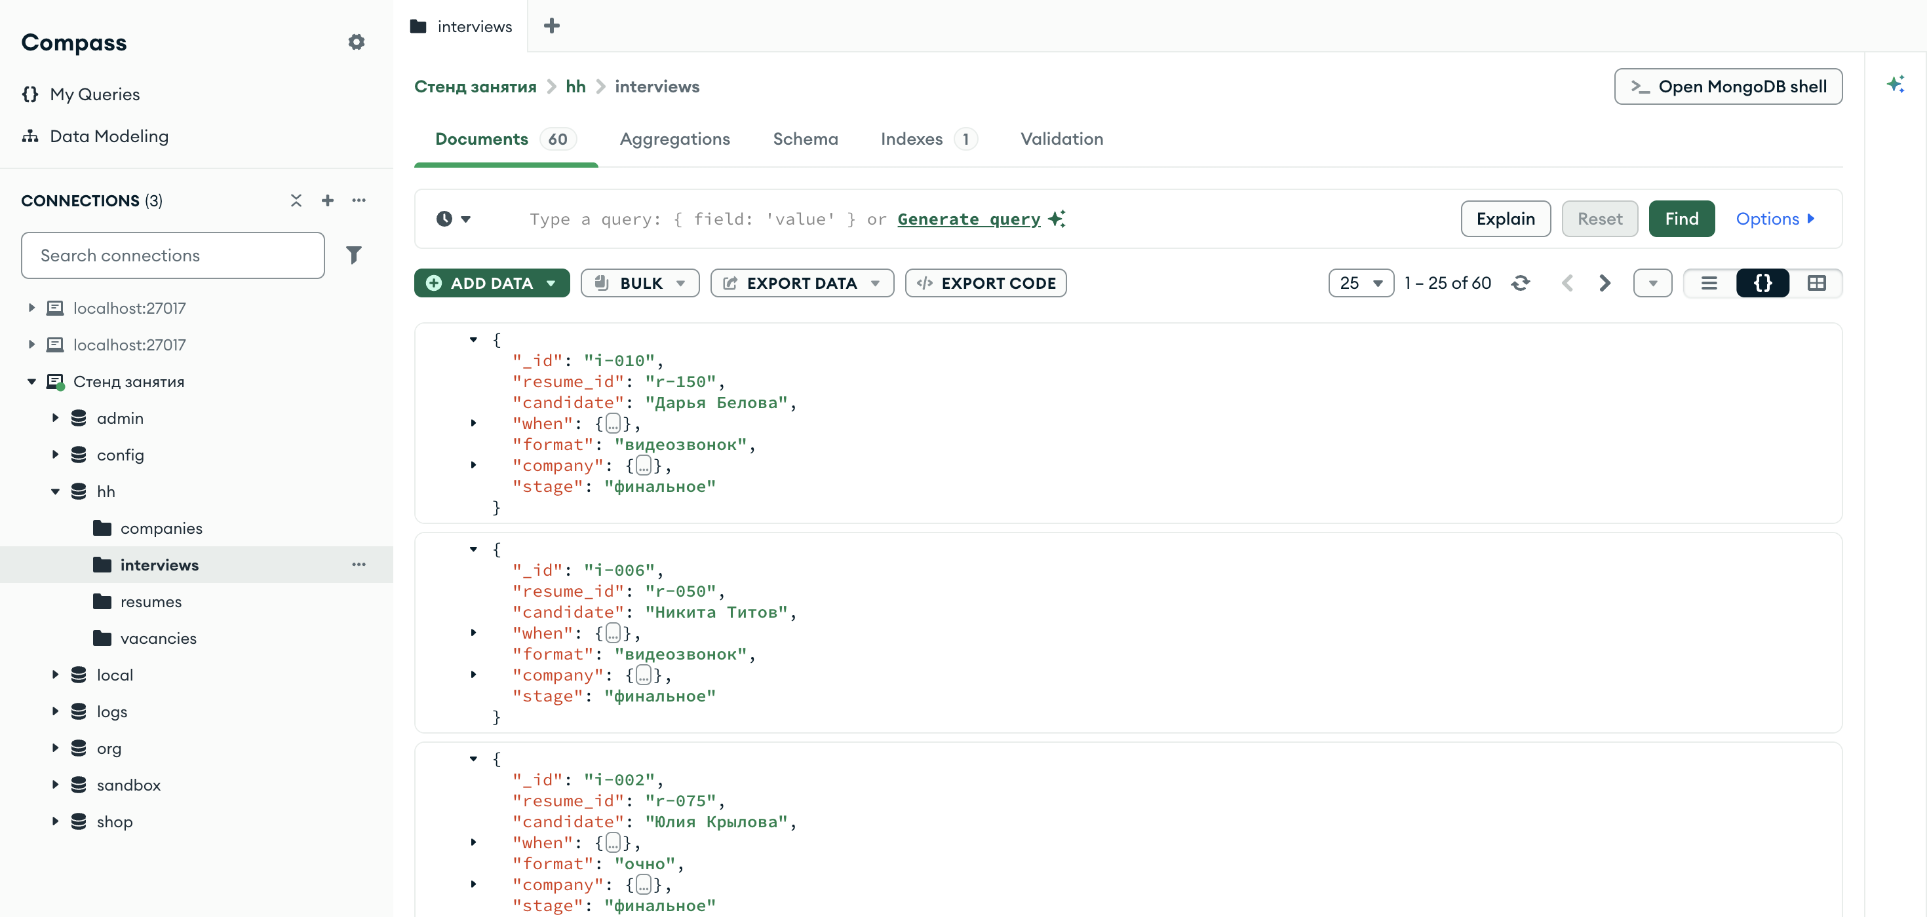The height and width of the screenshot is (917, 1927).
Task: Open new tab plus icon
Action: point(551,26)
